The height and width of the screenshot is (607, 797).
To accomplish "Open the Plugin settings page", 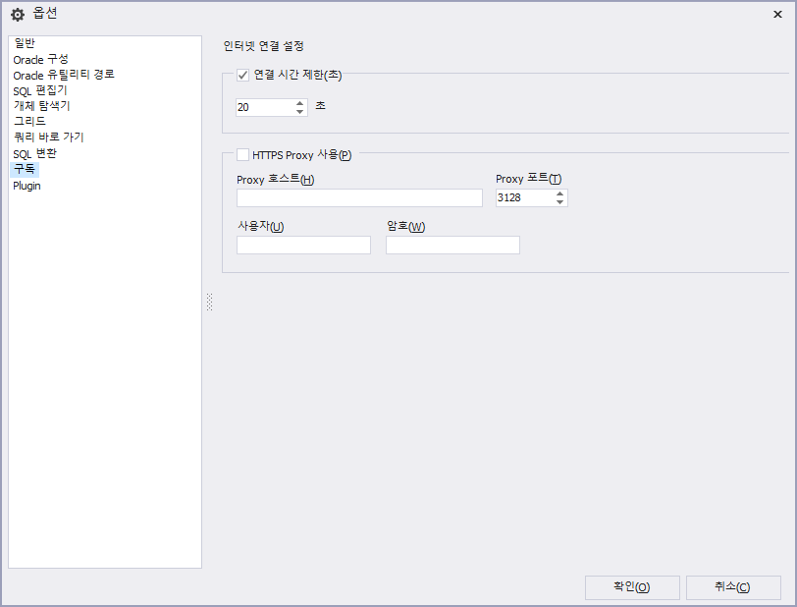I will pyautogui.click(x=27, y=185).
